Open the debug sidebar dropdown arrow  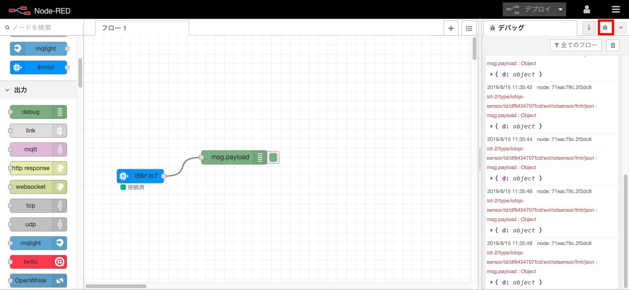(x=621, y=28)
